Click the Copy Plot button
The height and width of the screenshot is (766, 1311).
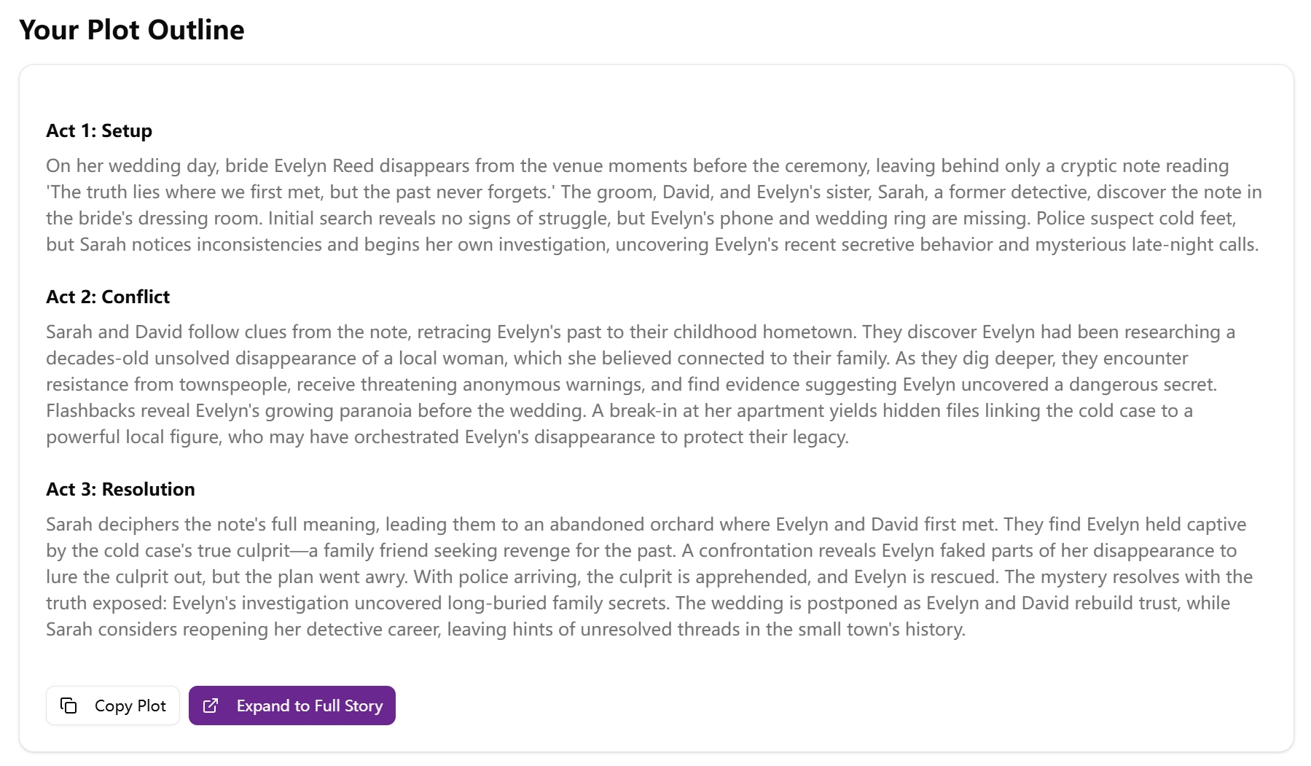(112, 706)
